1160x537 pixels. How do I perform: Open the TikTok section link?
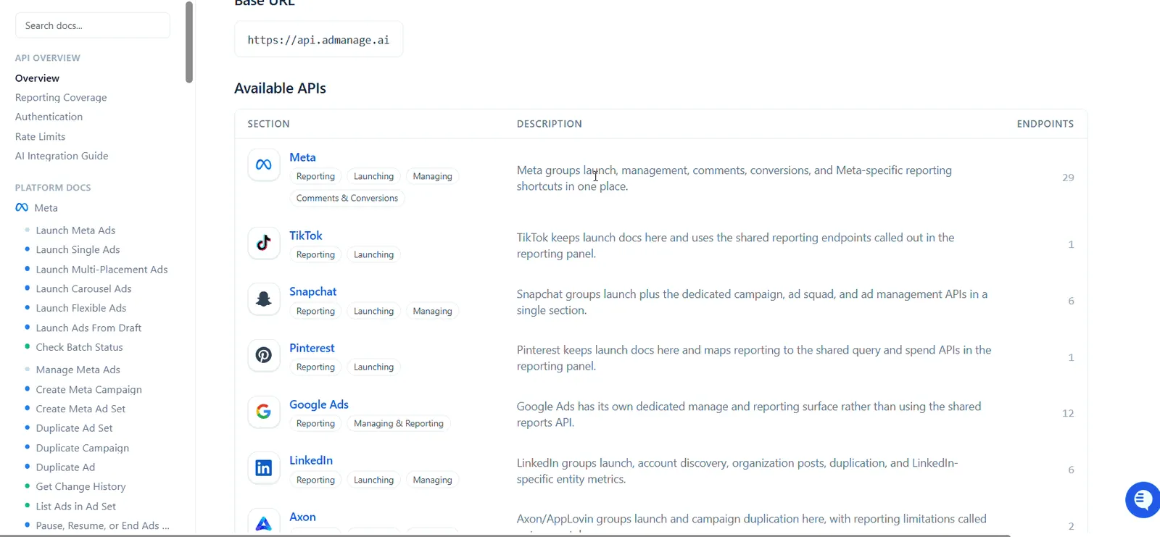point(305,236)
